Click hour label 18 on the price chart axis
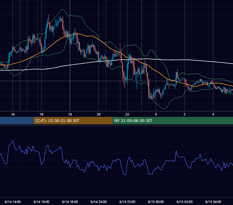The height and width of the screenshot is (205, 233). 70,114
